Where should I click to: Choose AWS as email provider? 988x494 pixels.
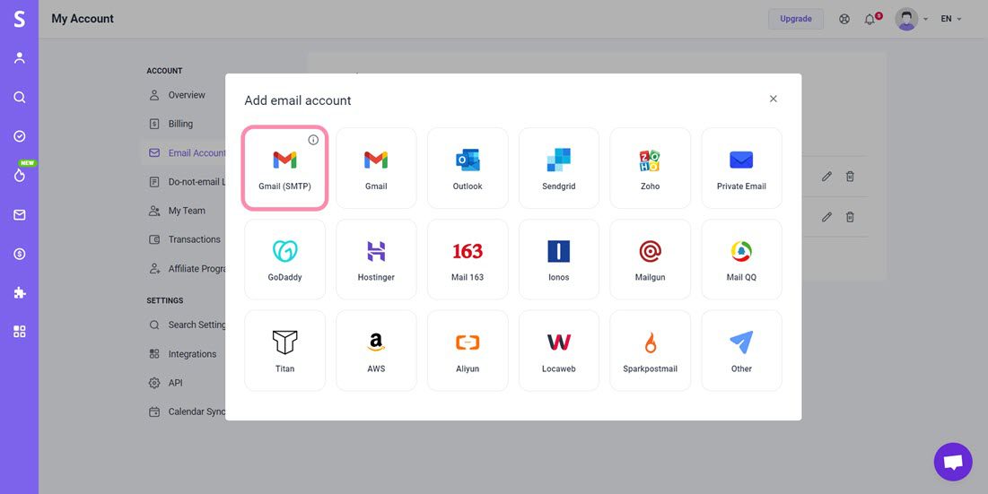coord(376,351)
